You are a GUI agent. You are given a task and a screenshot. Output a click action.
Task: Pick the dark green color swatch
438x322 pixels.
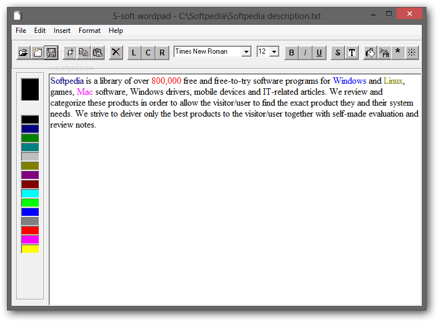[x=30, y=138]
